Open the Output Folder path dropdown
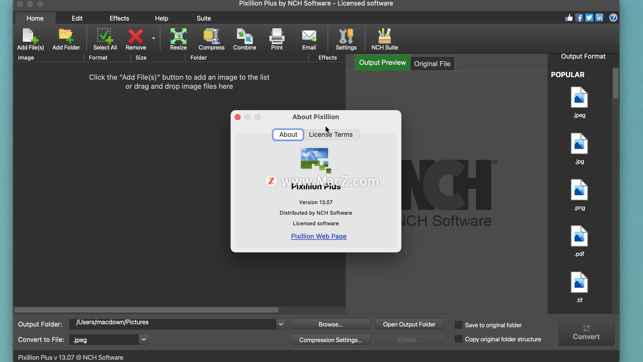The width and height of the screenshot is (643, 362). point(281,324)
